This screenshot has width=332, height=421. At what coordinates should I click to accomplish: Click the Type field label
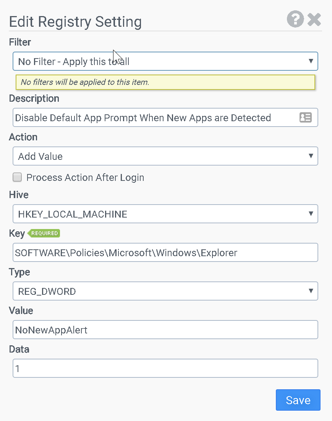(x=19, y=272)
